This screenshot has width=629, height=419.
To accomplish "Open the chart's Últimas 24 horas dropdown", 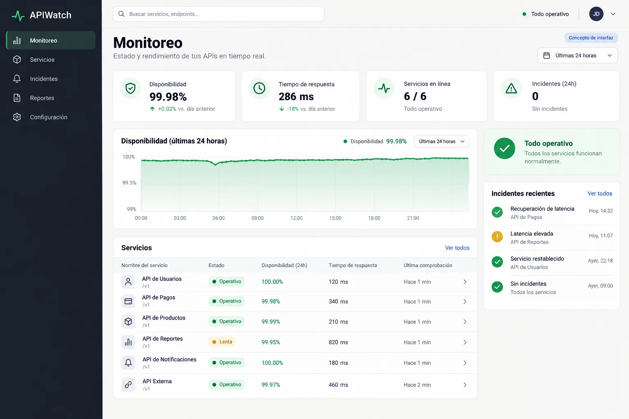I will [x=442, y=142].
